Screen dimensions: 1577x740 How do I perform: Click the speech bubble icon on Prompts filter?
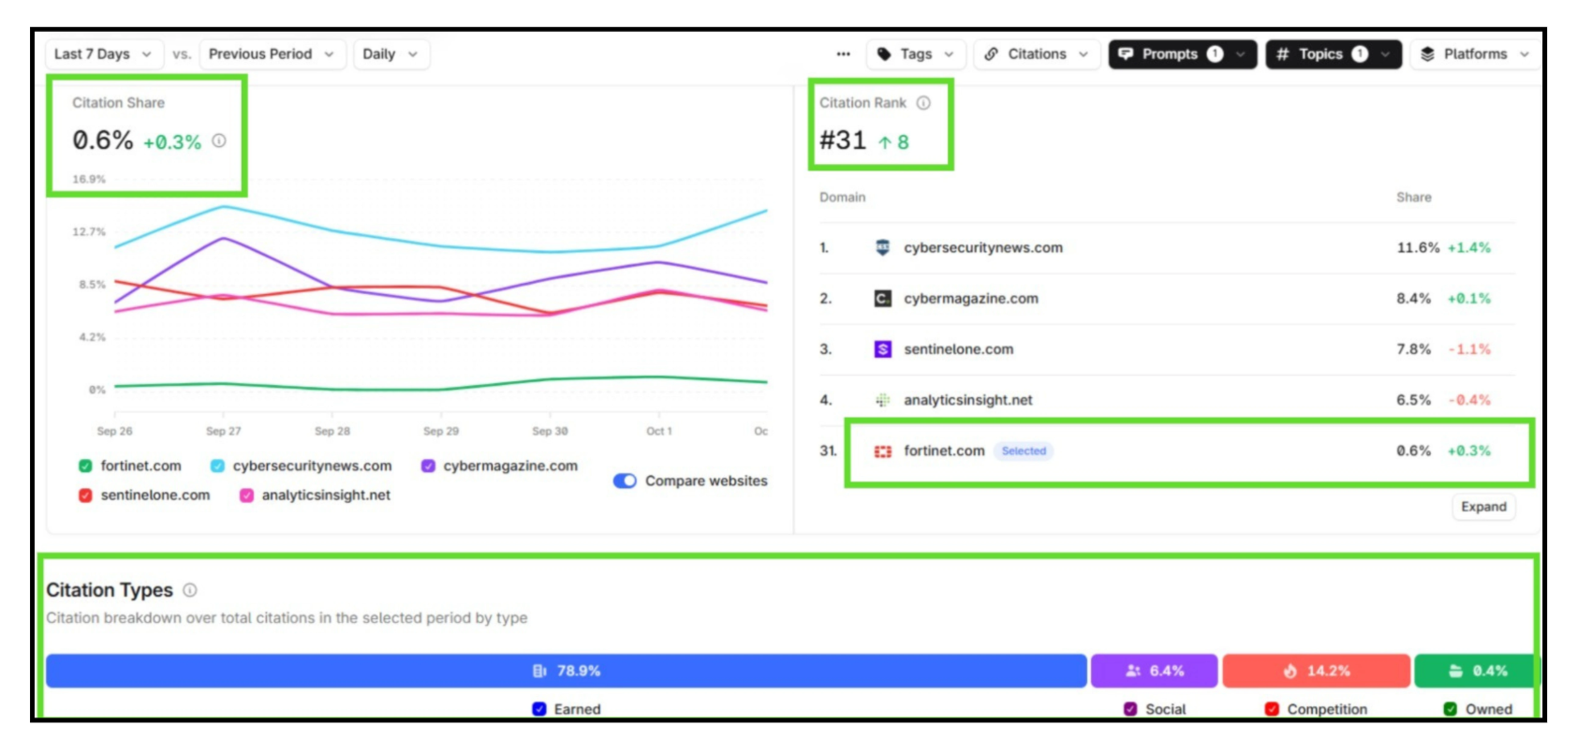(1126, 54)
